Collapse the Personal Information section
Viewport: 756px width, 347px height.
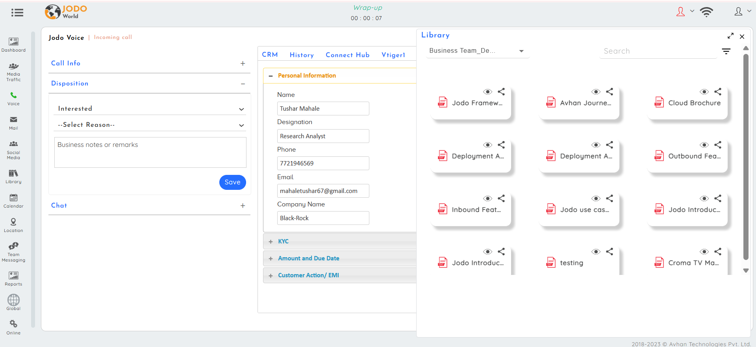tap(271, 76)
